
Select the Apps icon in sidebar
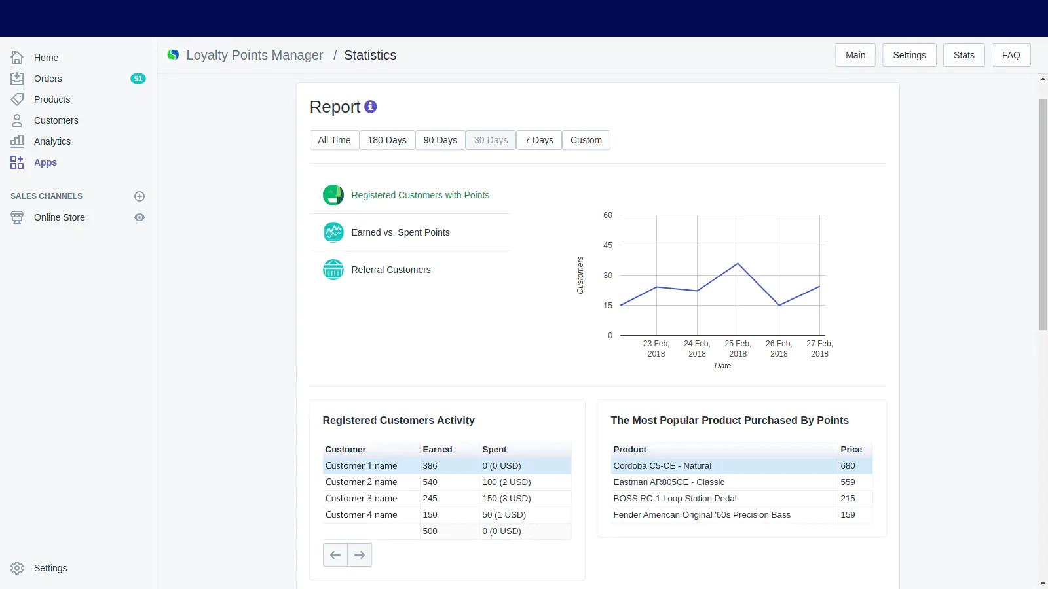tap(17, 162)
